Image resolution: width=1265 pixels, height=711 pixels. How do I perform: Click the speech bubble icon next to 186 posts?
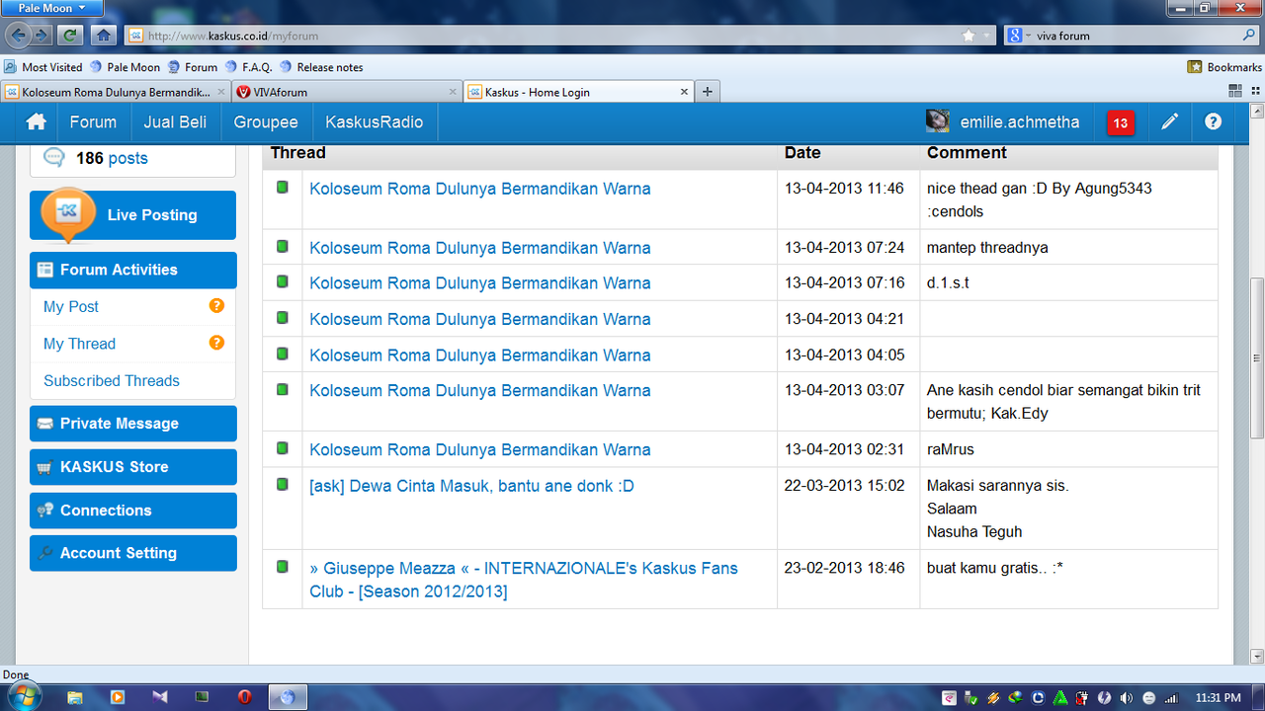54,158
